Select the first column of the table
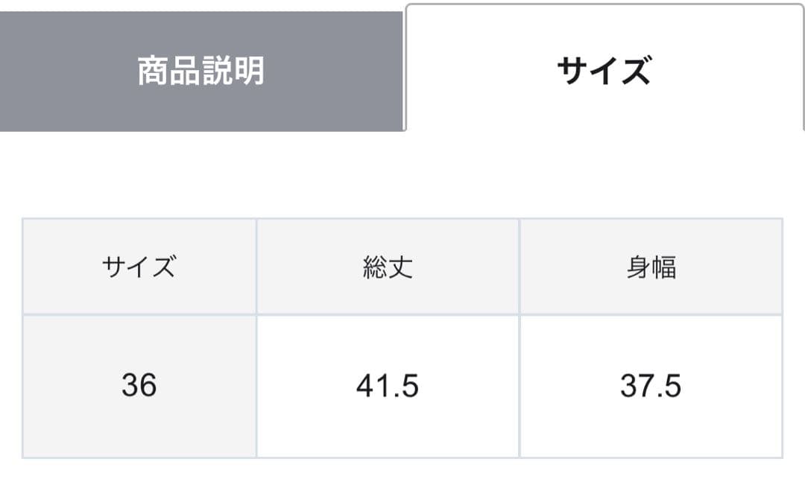Viewport: 805px width, 479px height. (x=139, y=335)
